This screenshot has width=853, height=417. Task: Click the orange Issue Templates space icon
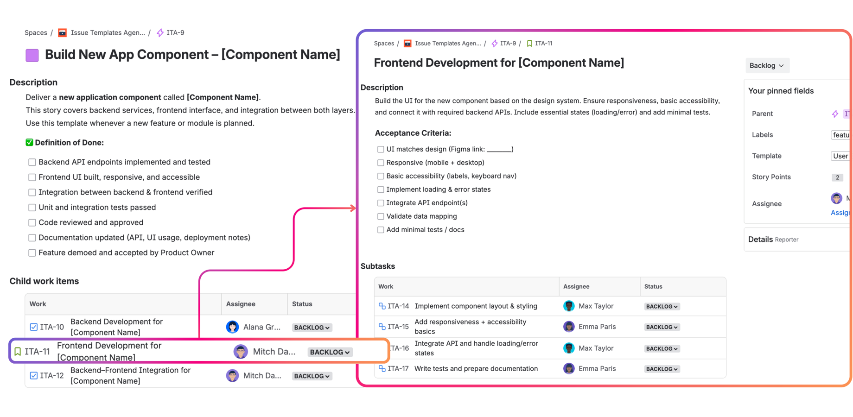tap(62, 32)
